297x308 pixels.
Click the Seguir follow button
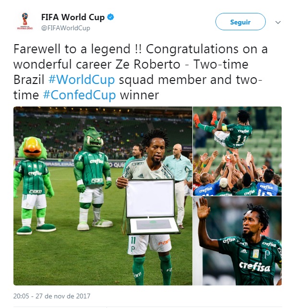tap(240, 22)
